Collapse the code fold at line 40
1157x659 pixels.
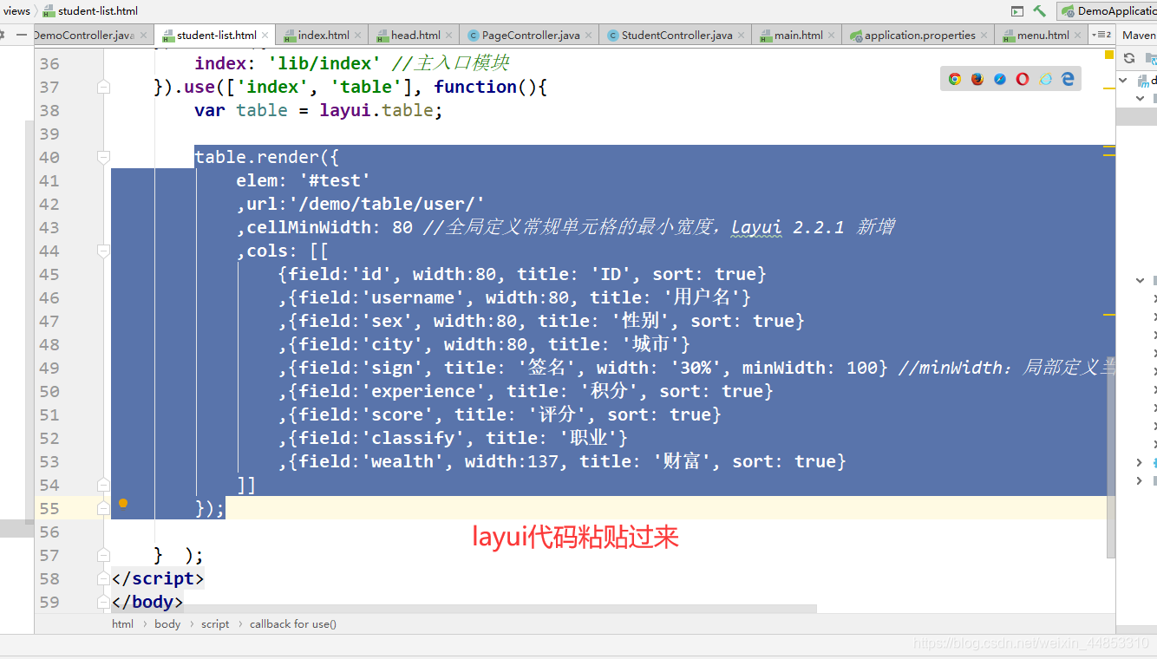[x=103, y=157]
